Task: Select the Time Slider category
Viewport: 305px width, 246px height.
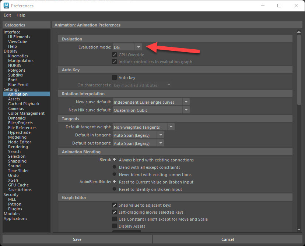Action: pyautogui.click(x=18, y=170)
